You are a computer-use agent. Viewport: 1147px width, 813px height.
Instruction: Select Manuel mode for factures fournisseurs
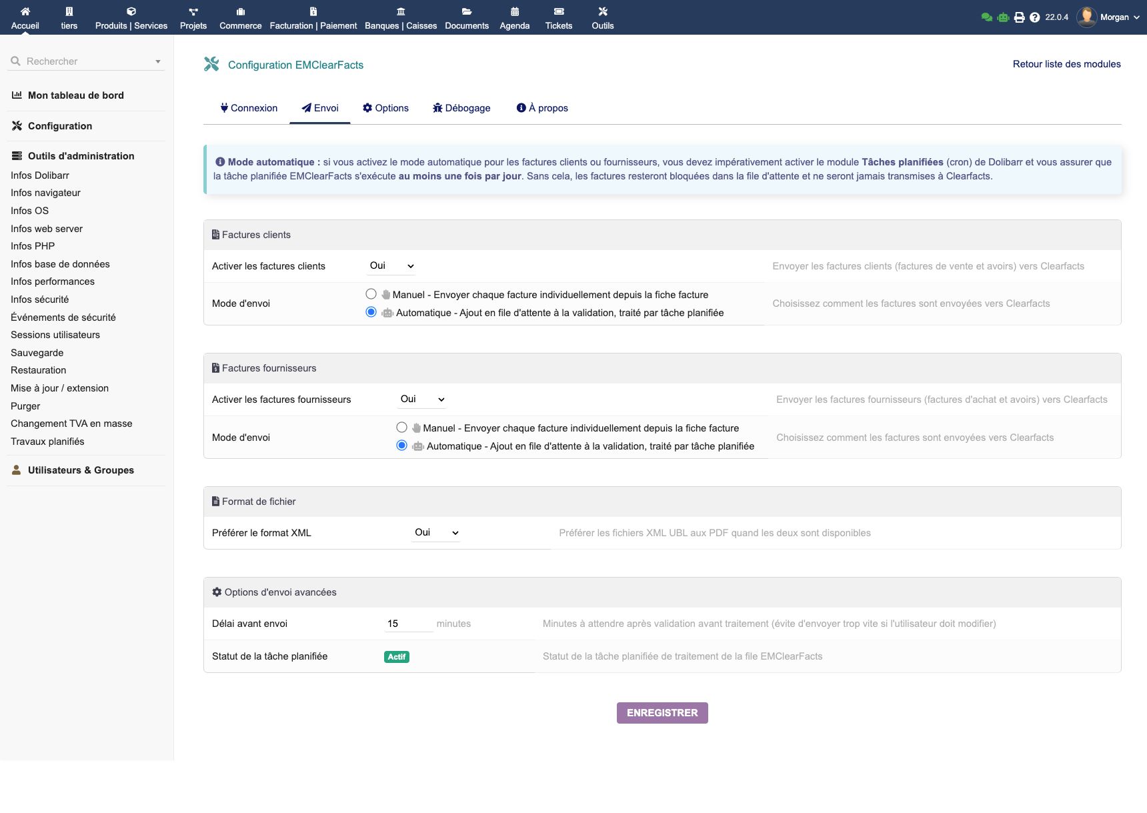click(401, 427)
